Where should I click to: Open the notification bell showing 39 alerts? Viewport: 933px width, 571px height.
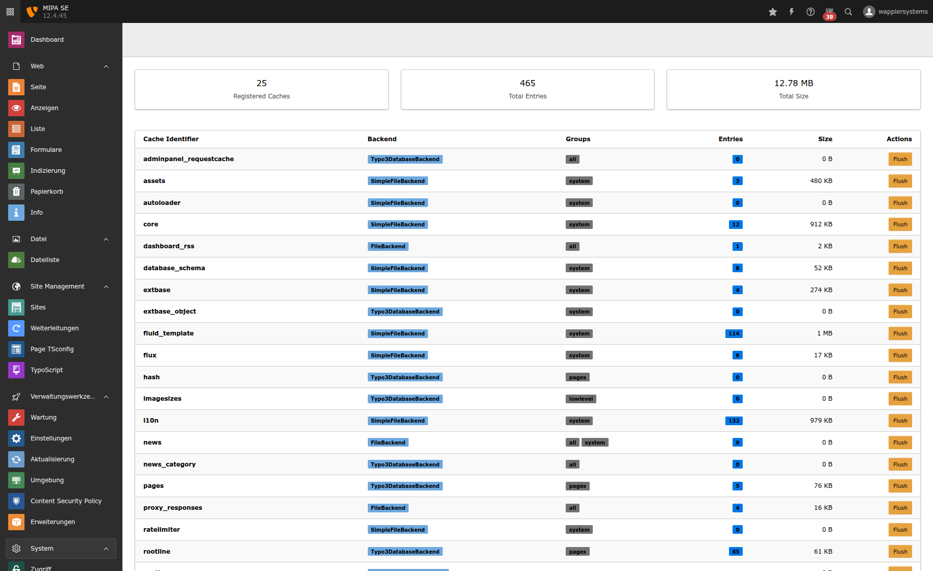[x=829, y=11]
